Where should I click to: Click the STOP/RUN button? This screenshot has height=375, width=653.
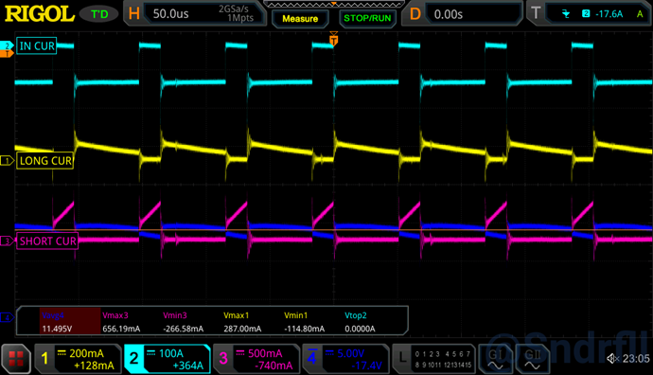pyautogui.click(x=367, y=19)
